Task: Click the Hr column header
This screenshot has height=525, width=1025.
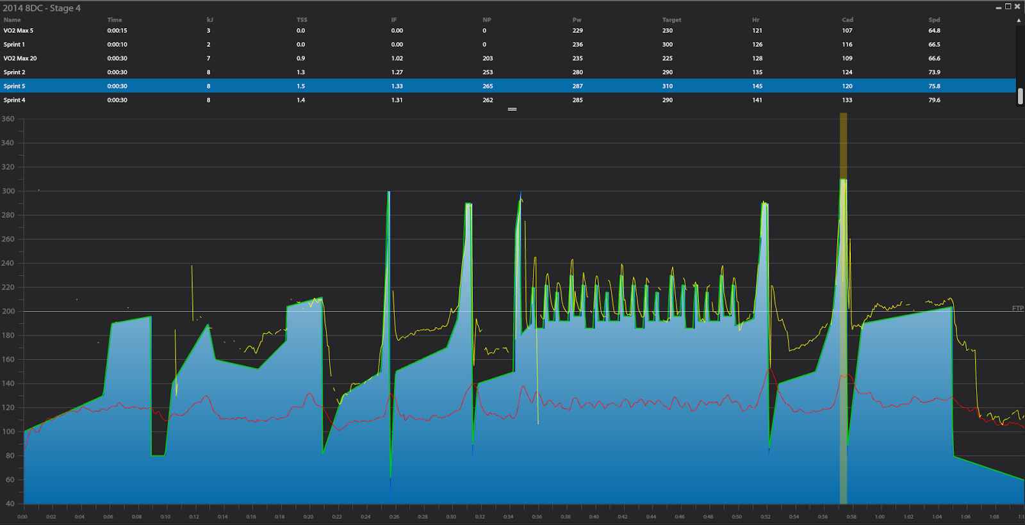Action: (756, 20)
